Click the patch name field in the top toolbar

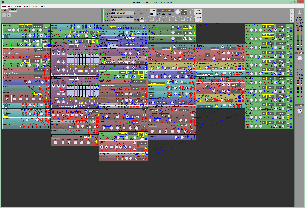[x=122, y=13]
